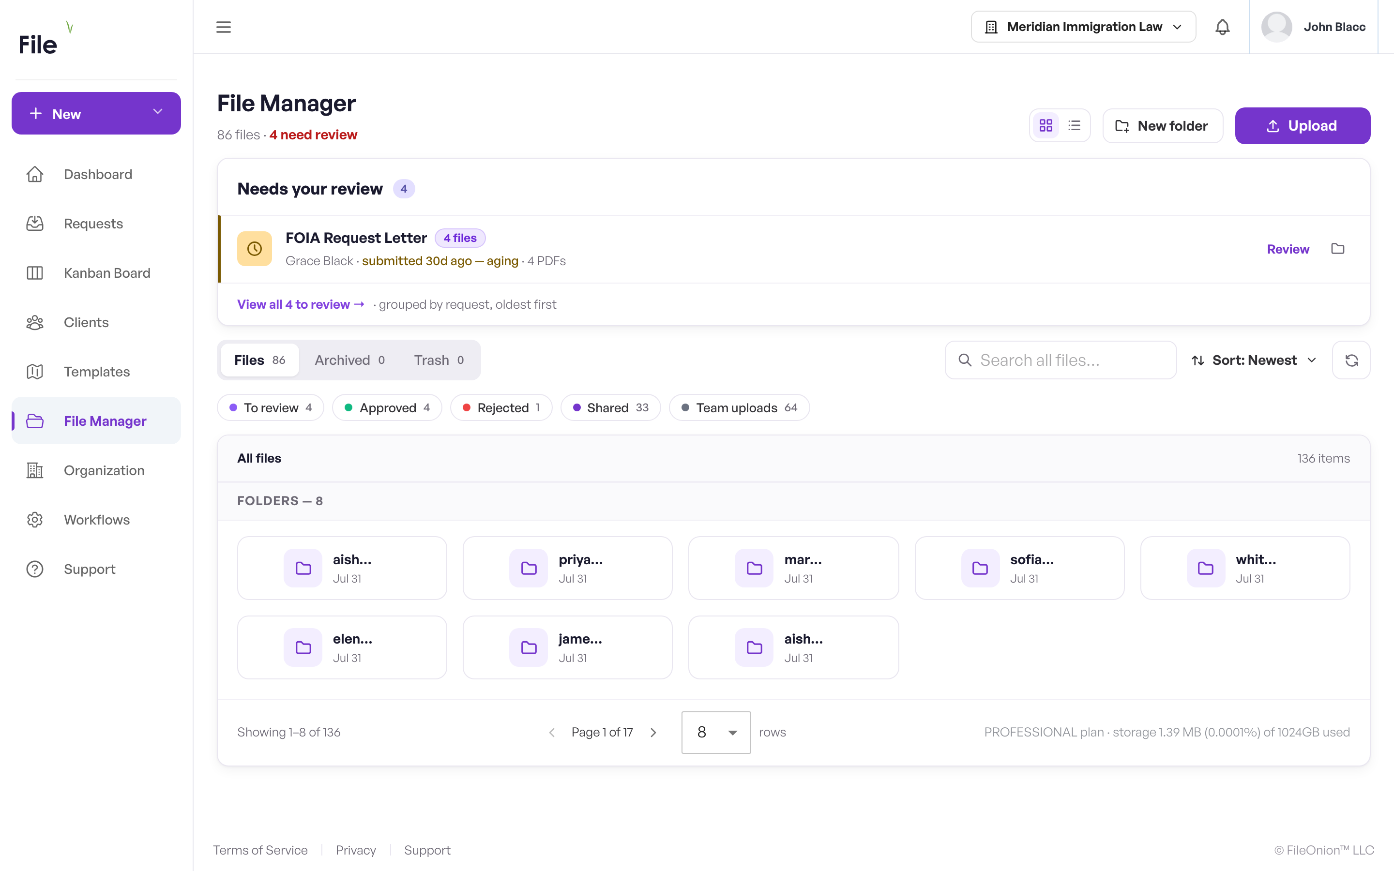Viewport: 1394px width, 871px height.
Task: Click Review for FOIA Request Letter
Action: (x=1288, y=249)
